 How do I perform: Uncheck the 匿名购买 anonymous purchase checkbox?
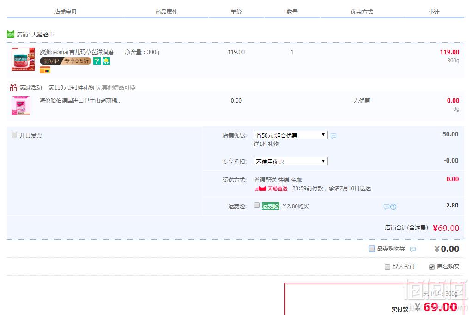click(432, 267)
